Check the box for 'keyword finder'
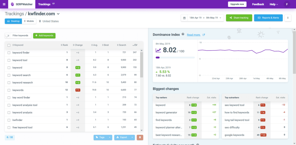The height and width of the screenshot is (145, 296). pyautogui.click(x=9, y=53)
